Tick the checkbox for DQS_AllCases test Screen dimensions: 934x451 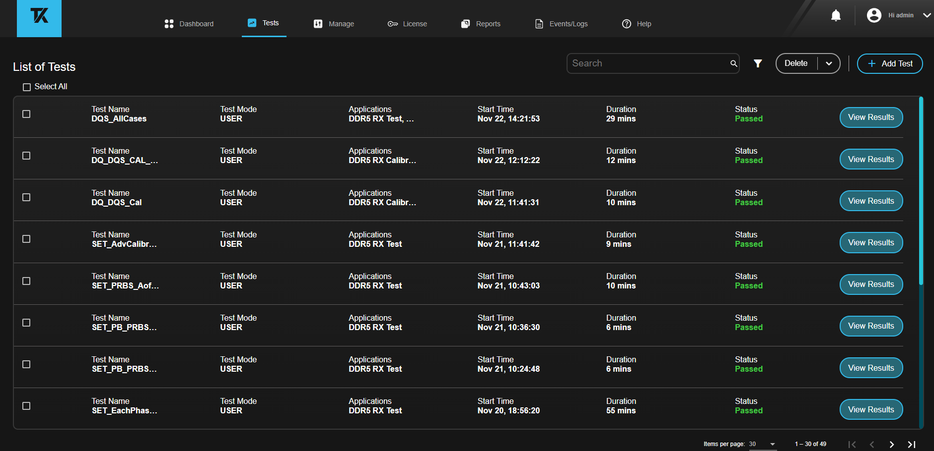click(27, 114)
